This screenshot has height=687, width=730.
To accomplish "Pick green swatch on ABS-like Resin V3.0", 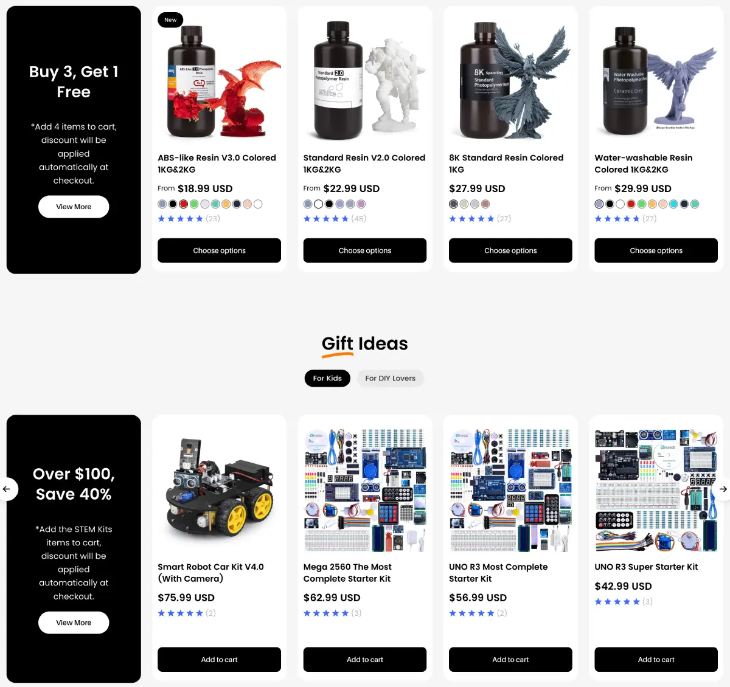I will 194,204.
